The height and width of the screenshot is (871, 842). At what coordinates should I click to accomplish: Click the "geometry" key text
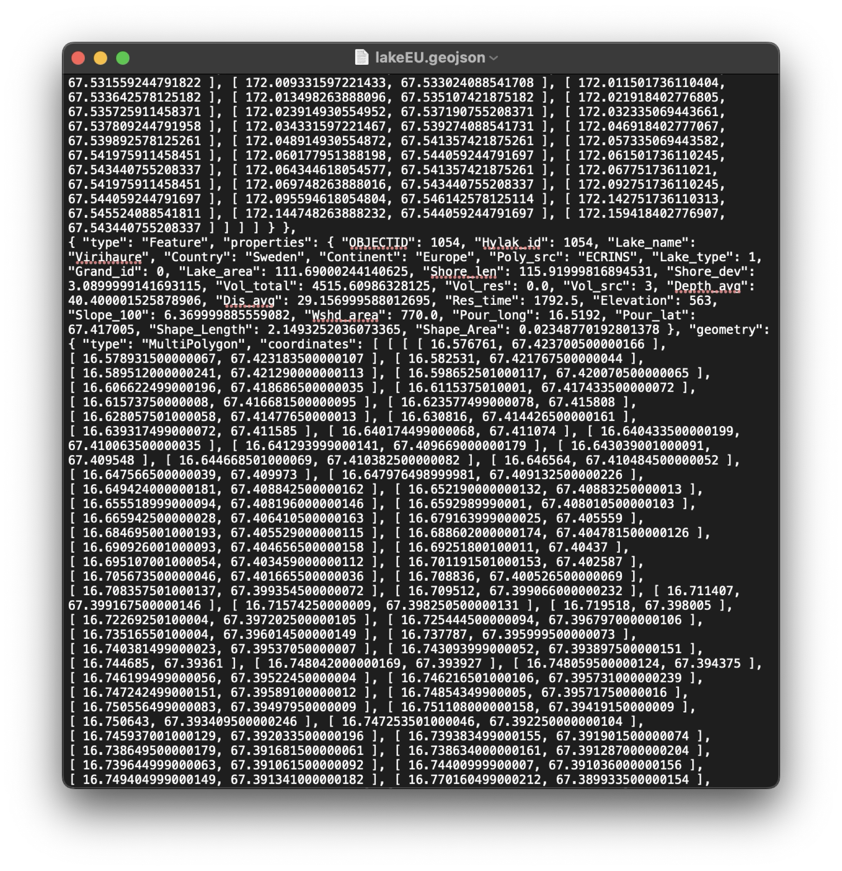click(x=726, y=330)
